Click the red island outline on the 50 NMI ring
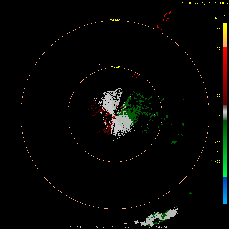This screenshot has height=229, width=229. point(137,75)
